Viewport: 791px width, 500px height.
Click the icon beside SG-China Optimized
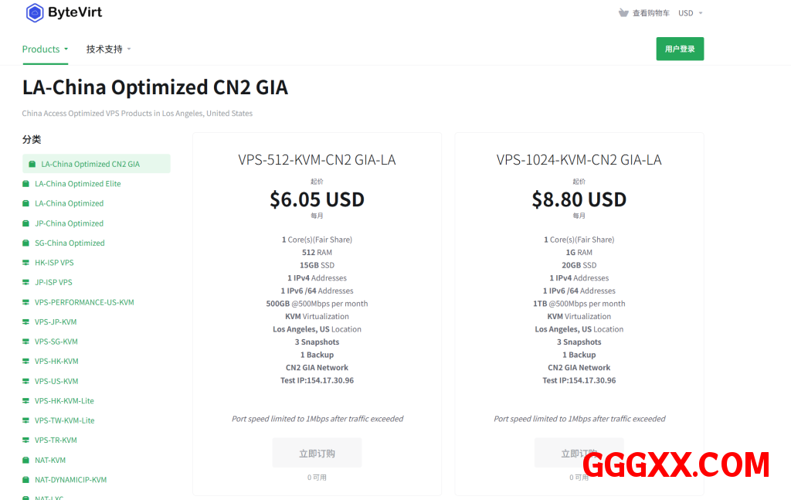coord(26,243)
